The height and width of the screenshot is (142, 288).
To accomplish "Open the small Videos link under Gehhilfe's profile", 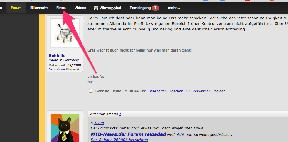I will pyautogui.click(x=61, y=69).
